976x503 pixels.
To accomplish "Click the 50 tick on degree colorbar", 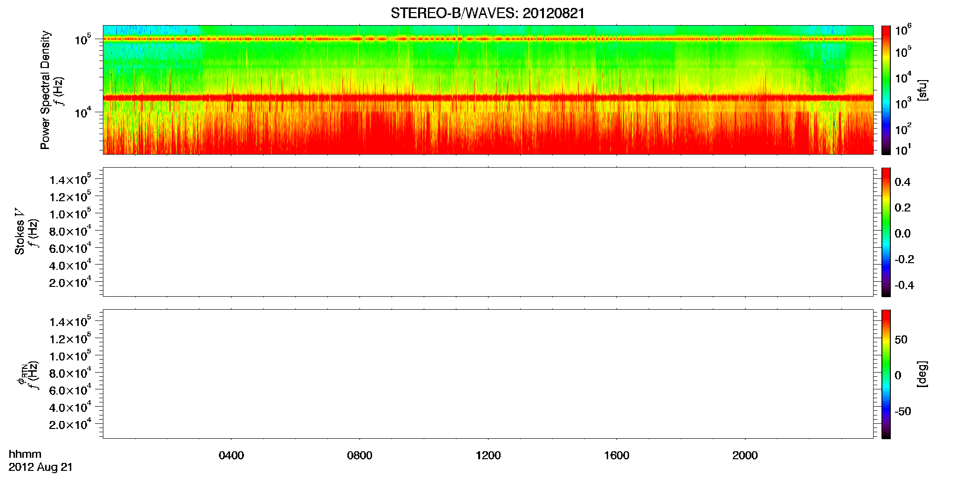I will [901, 340].
